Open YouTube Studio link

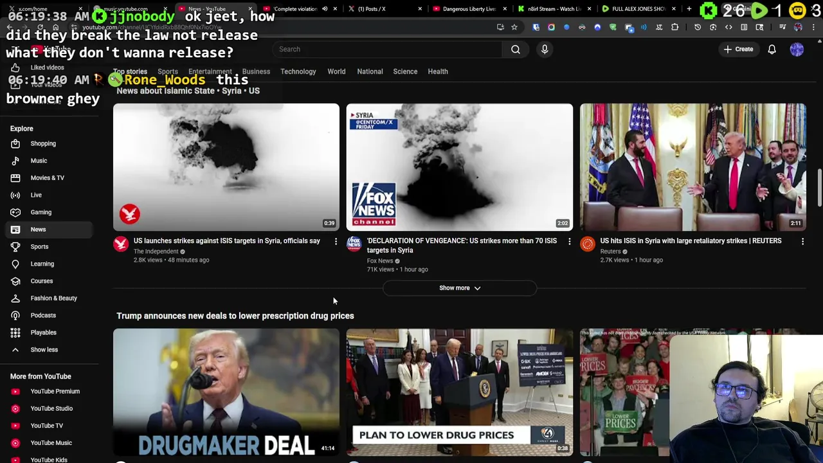point(51,408)
